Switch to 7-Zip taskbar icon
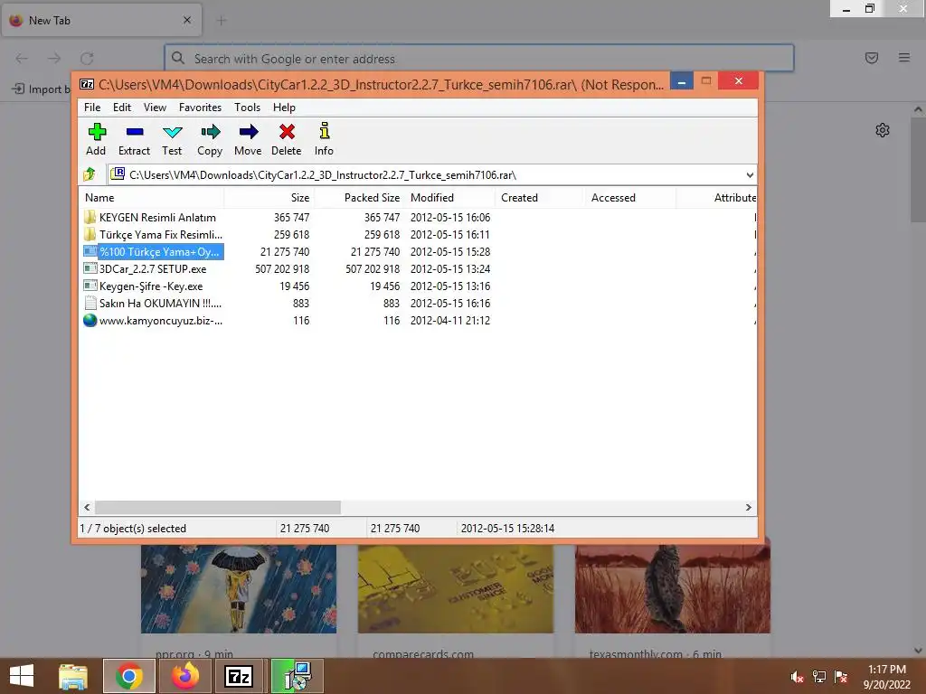The image size is (926, 694). click(x=239, y=676)
